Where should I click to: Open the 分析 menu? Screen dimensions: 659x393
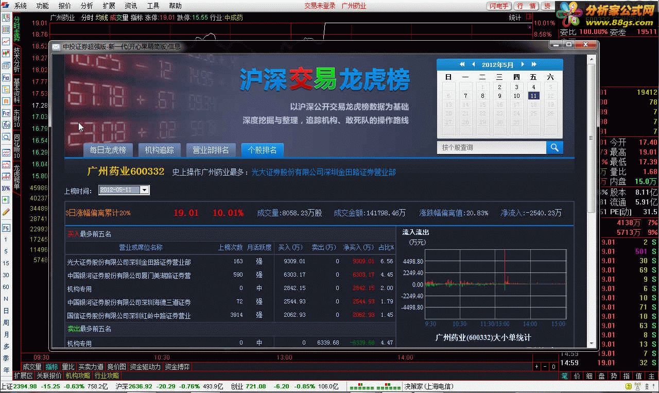pos(86,6)
